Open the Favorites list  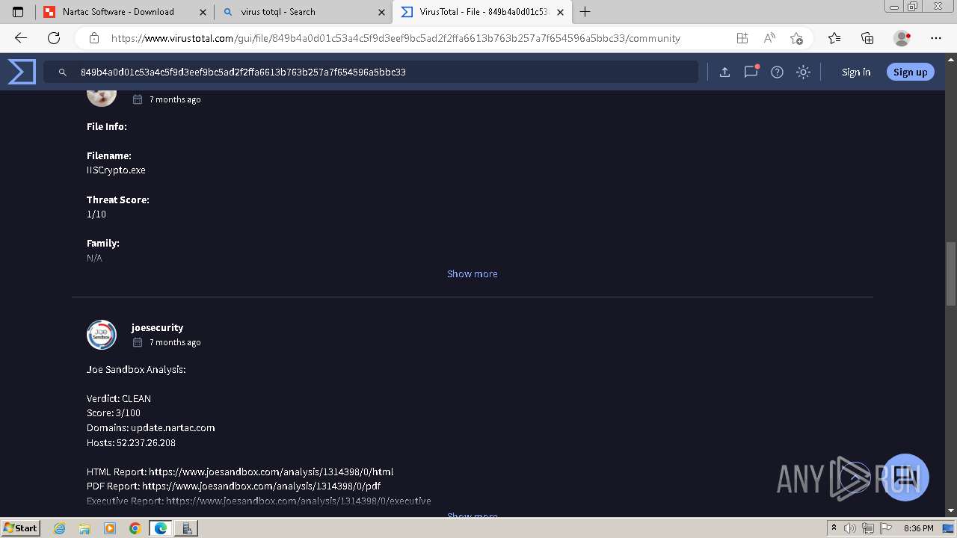[834, 38]
